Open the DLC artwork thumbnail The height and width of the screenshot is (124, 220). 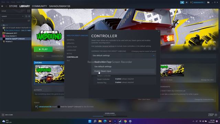coord(172,70)
